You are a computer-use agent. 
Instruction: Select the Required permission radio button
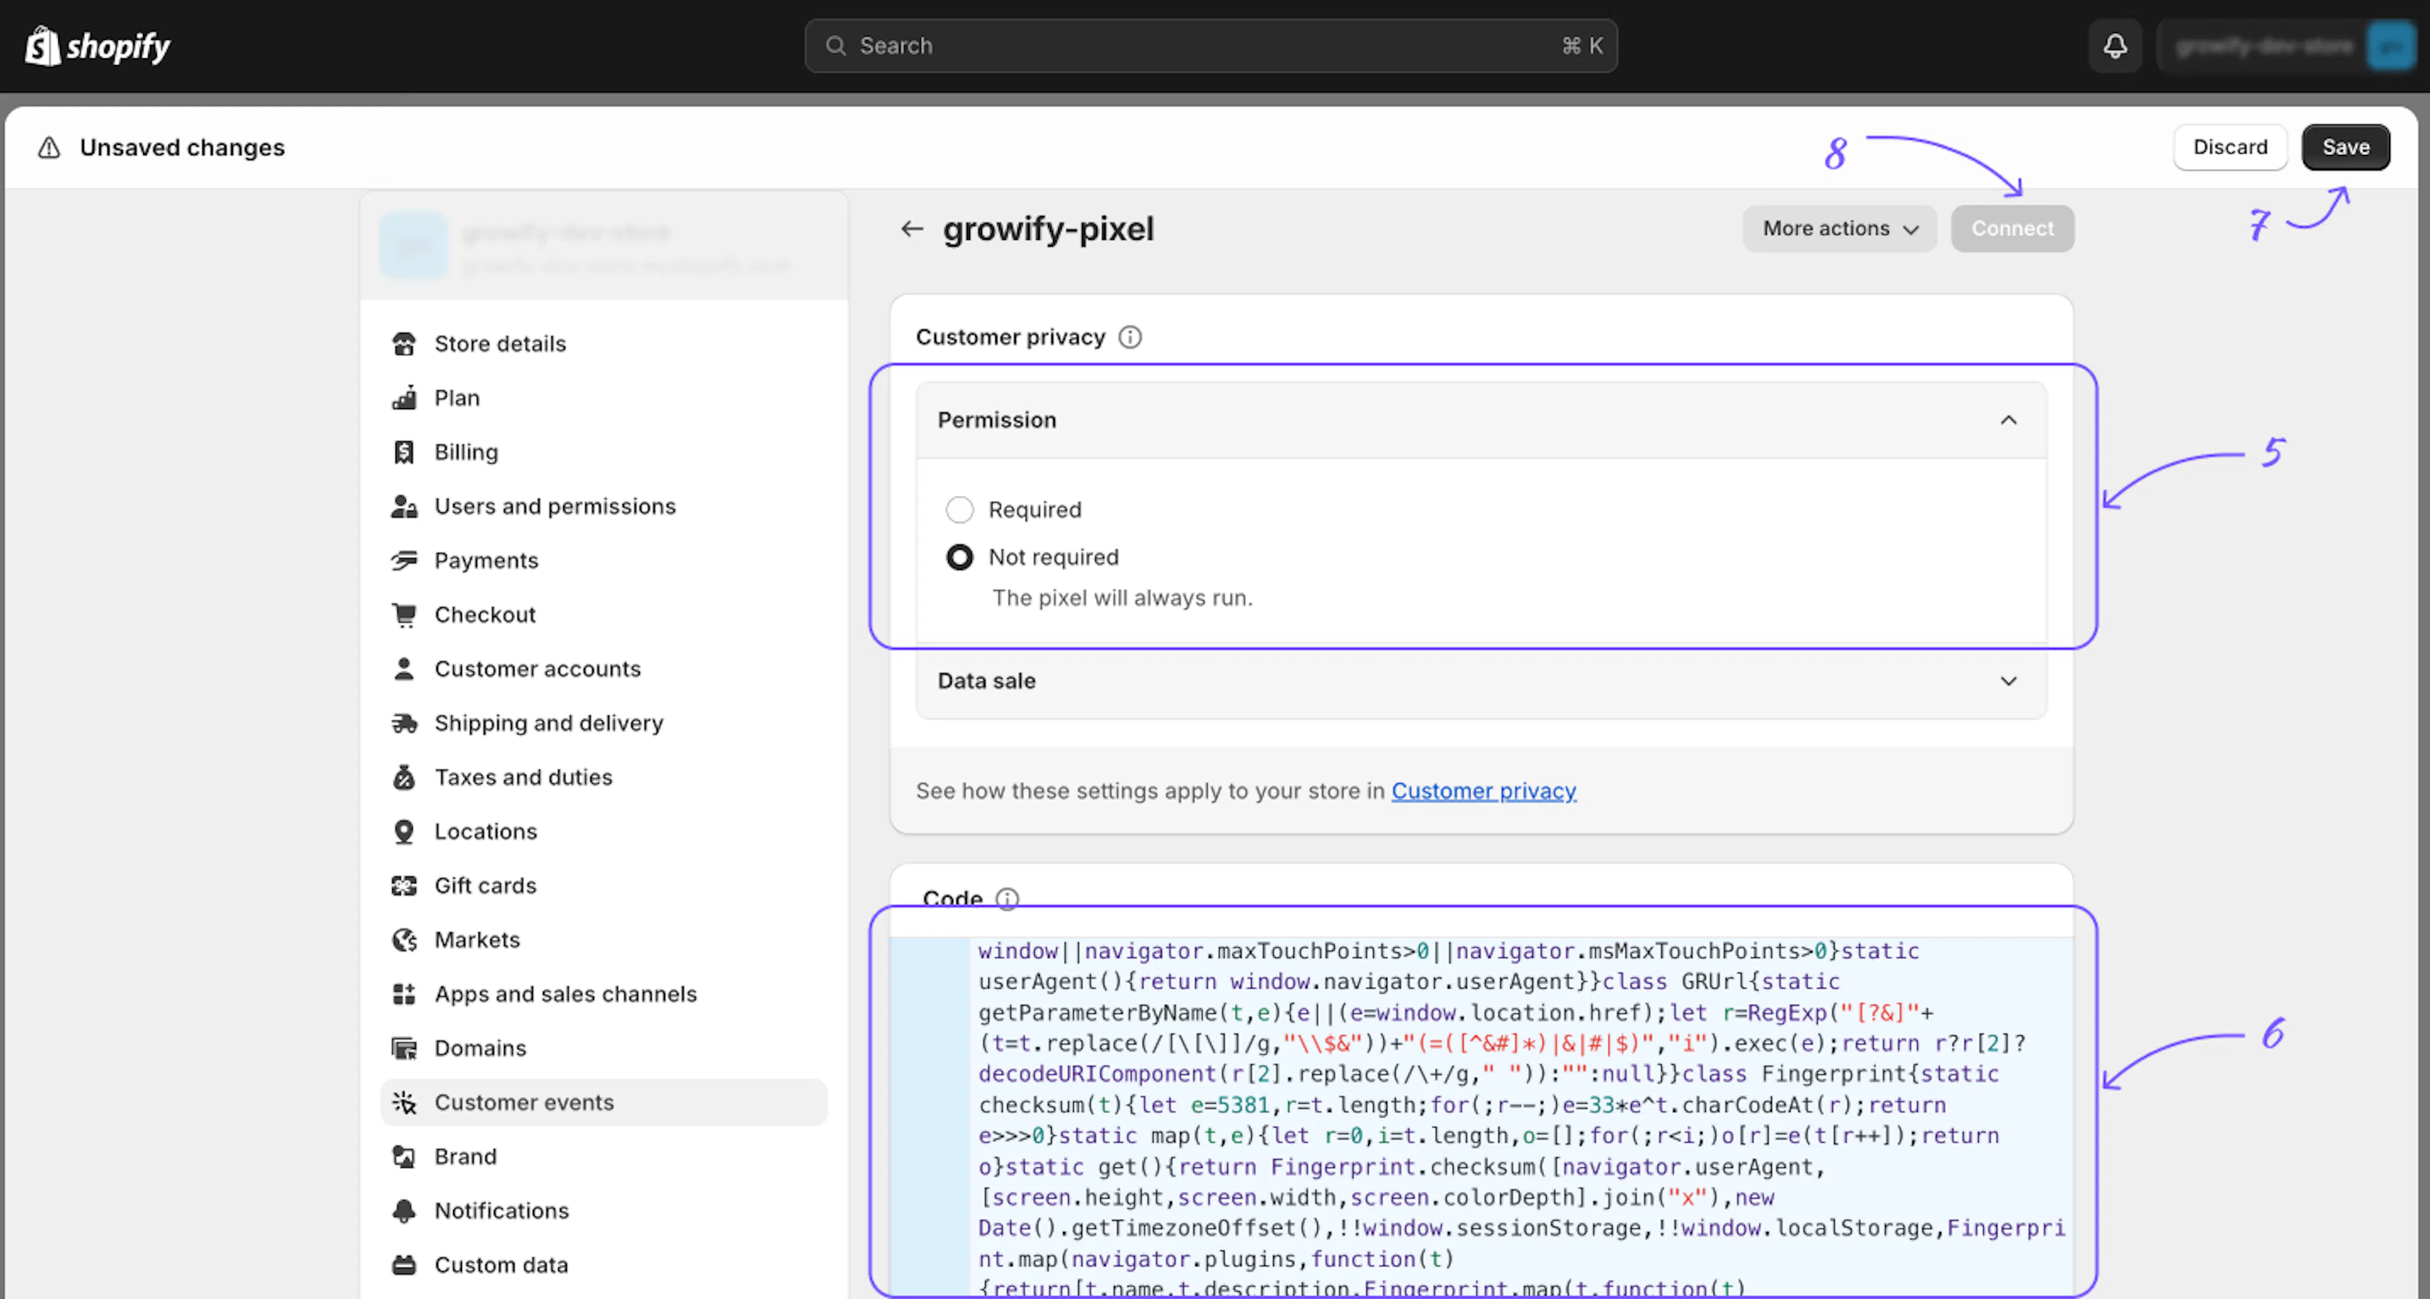tap(959, 510)
